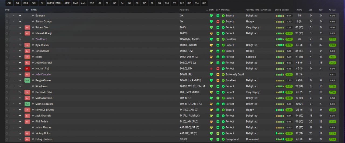Sort by the Position column header

click(x=184, y=10)
